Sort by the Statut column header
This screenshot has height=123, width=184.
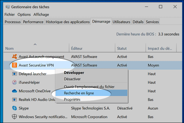tap(122, 48)
